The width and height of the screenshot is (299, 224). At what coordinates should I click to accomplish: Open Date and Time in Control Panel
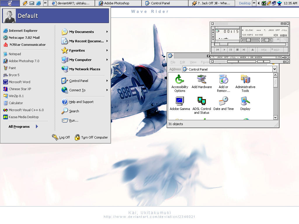pyautogui.click(x=223, y=103)
